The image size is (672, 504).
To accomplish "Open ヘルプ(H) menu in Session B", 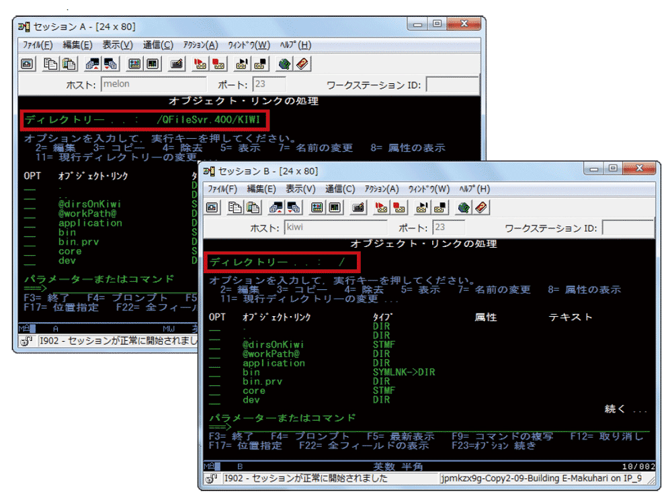I will click(x=474, y=189).
